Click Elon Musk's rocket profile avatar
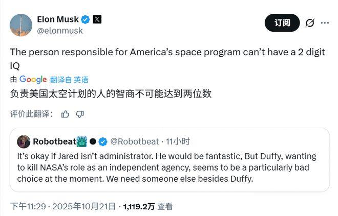 (20, 24)
